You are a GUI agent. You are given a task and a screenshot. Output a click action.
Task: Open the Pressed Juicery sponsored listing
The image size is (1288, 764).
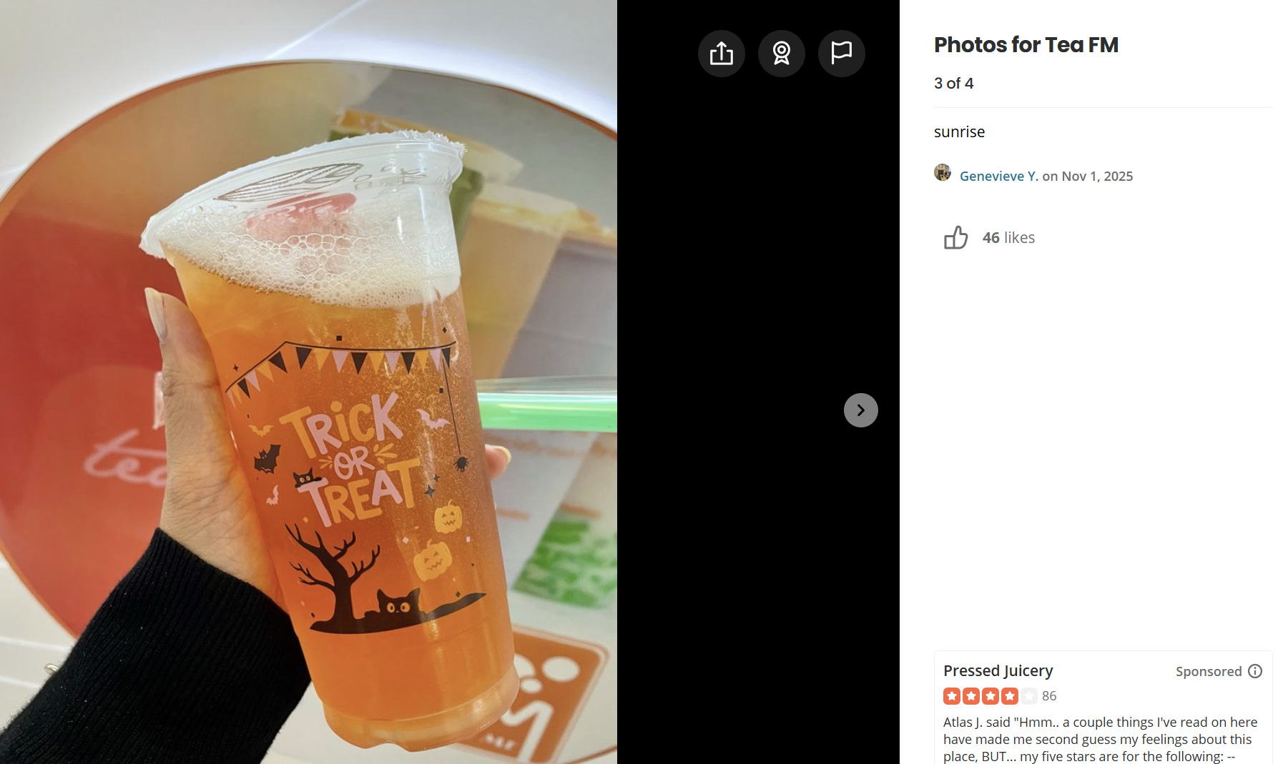point(998,670)
